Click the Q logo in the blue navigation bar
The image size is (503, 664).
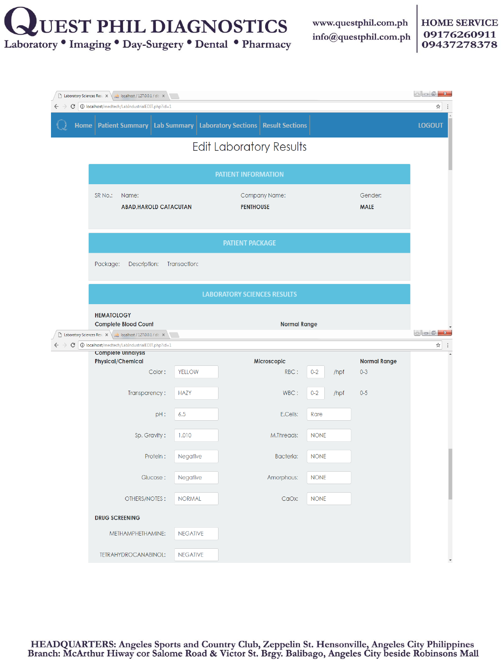[62, 125]
